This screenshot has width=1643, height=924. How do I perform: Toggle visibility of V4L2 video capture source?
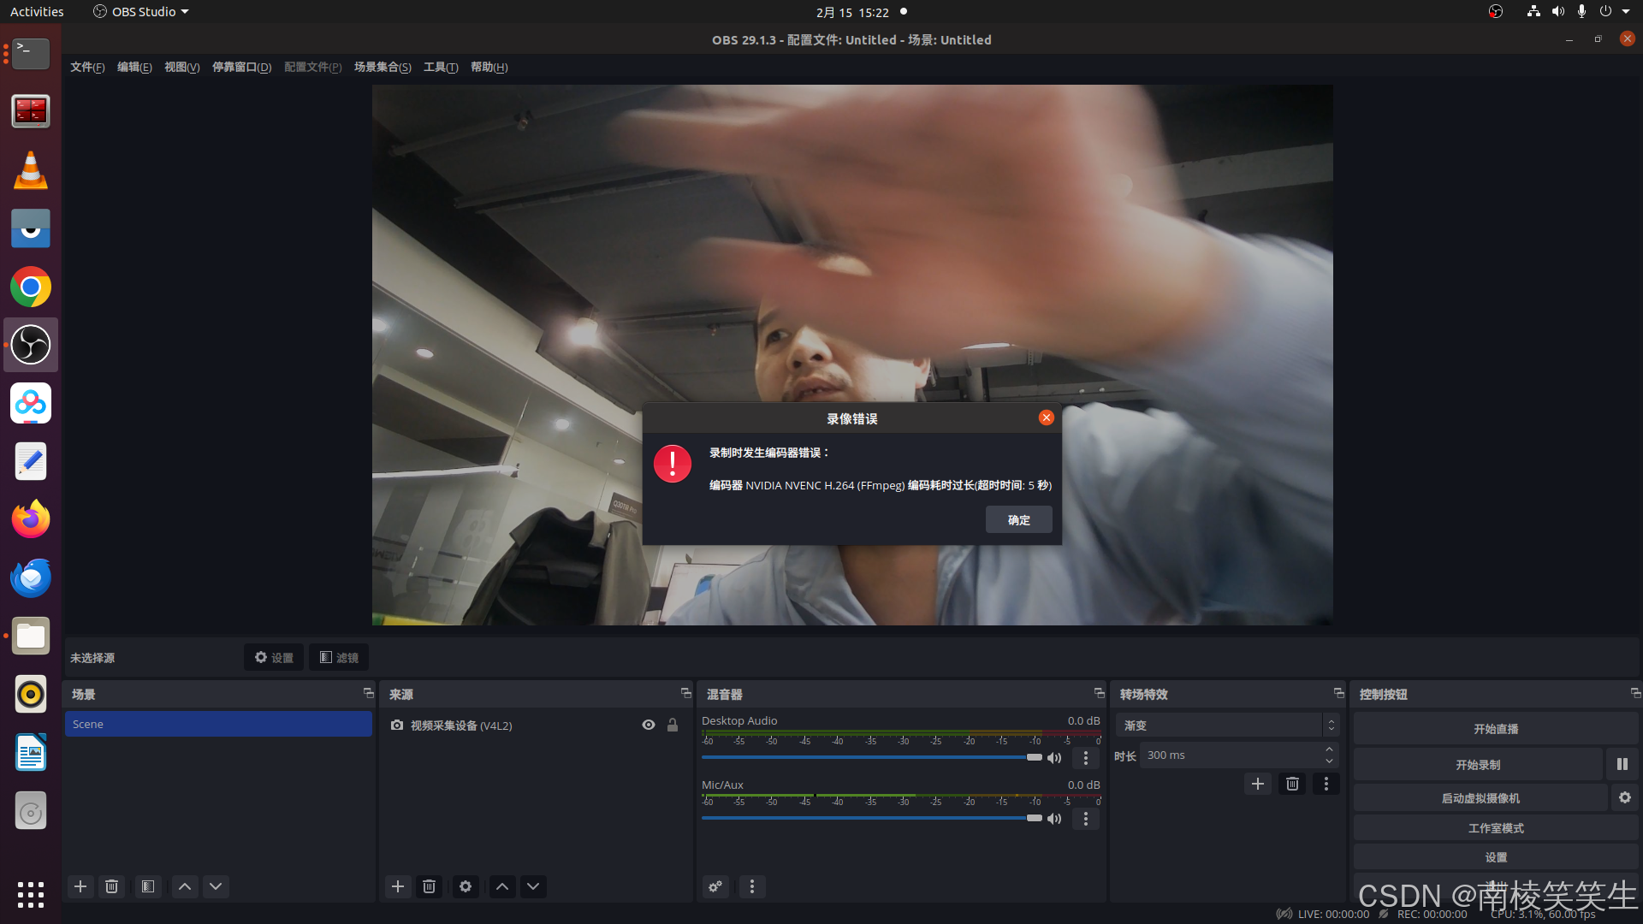point(649,725)
